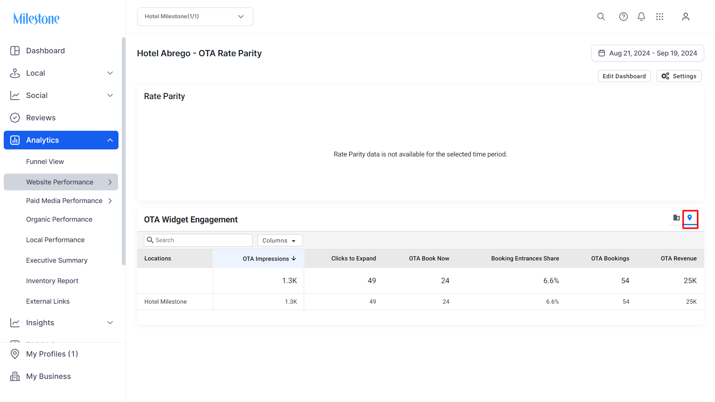Sort by Booking Entrances Share column
Screen dimensions: 715x402
[x=525, y=259]
